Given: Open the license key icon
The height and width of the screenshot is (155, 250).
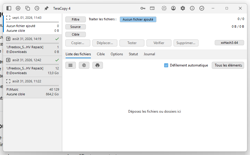Looking at the screenshot, I should point(143,8).
